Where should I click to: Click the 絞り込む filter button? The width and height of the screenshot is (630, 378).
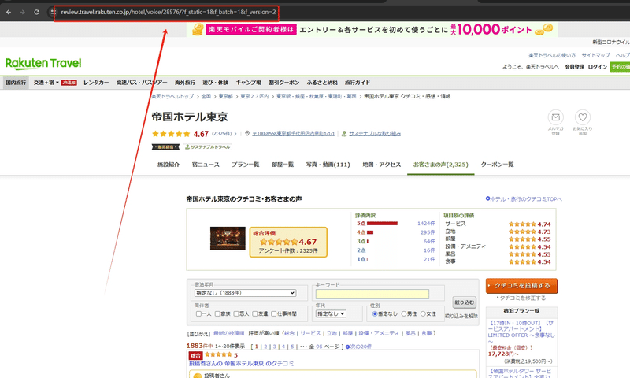click(464, 302)
